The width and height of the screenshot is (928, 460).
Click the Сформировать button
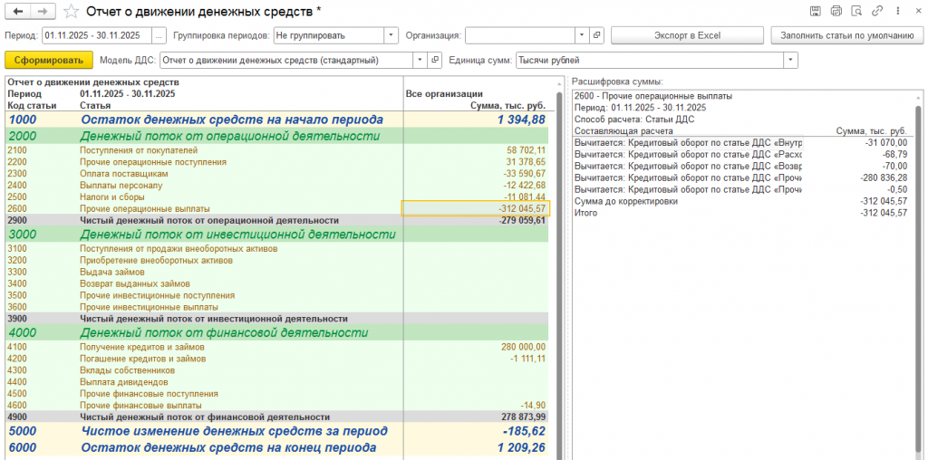click(x=49, y=60)
